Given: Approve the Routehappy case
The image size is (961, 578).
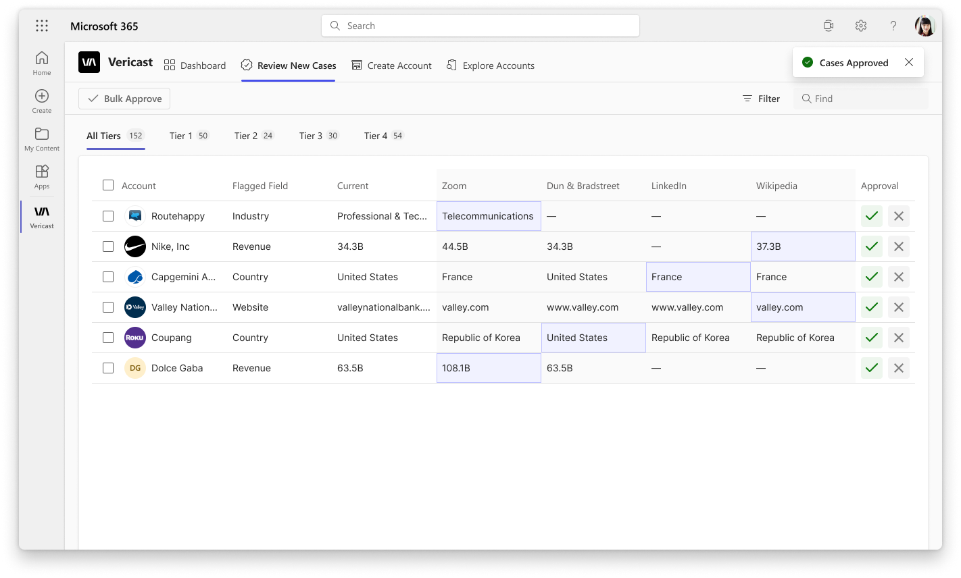Looking at the screenshot, I should coord(872,216).
